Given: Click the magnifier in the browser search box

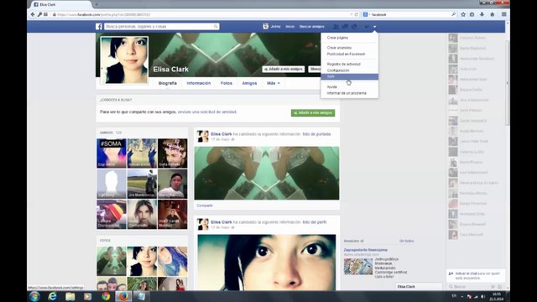Looking at the screenshot, I should (453, 14).
